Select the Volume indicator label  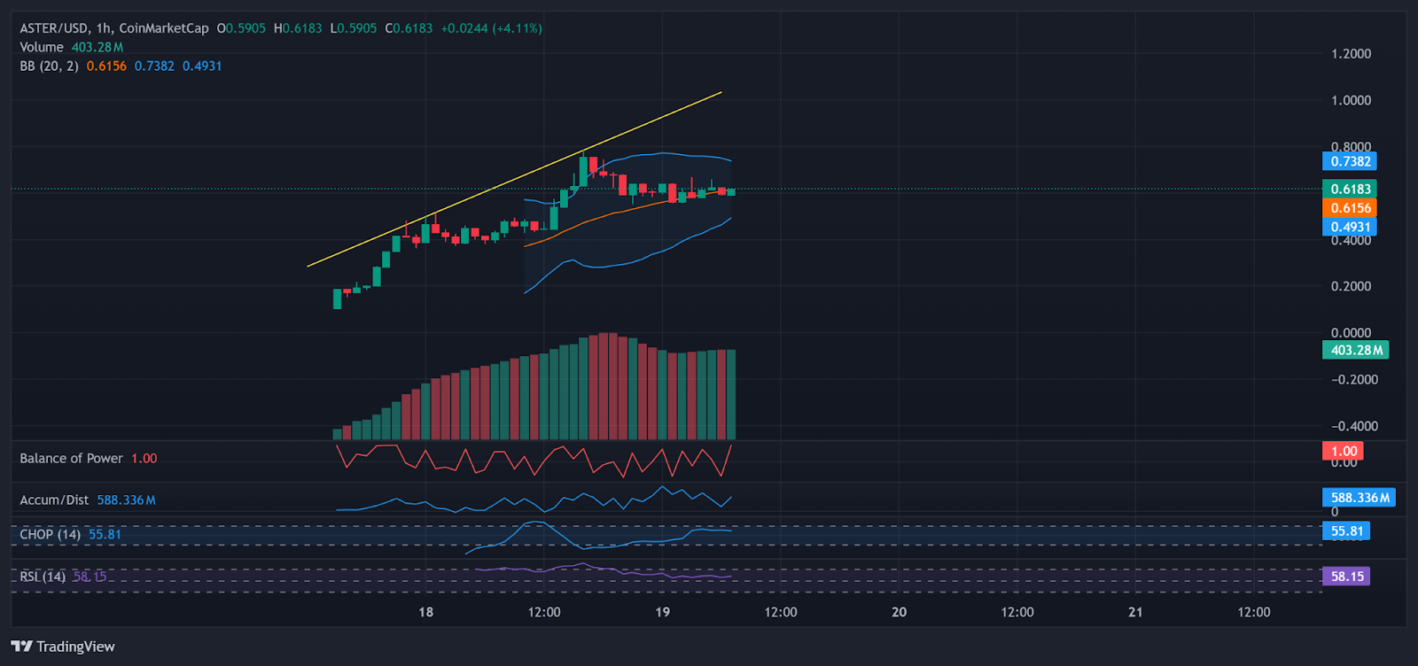coord(42,47)
